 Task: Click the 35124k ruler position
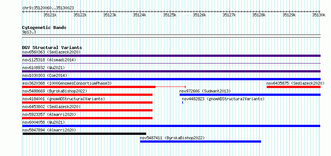(139, 15)
